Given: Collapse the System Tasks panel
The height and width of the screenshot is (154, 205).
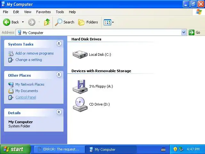Looking at the screenshot, I should [59, 44].
